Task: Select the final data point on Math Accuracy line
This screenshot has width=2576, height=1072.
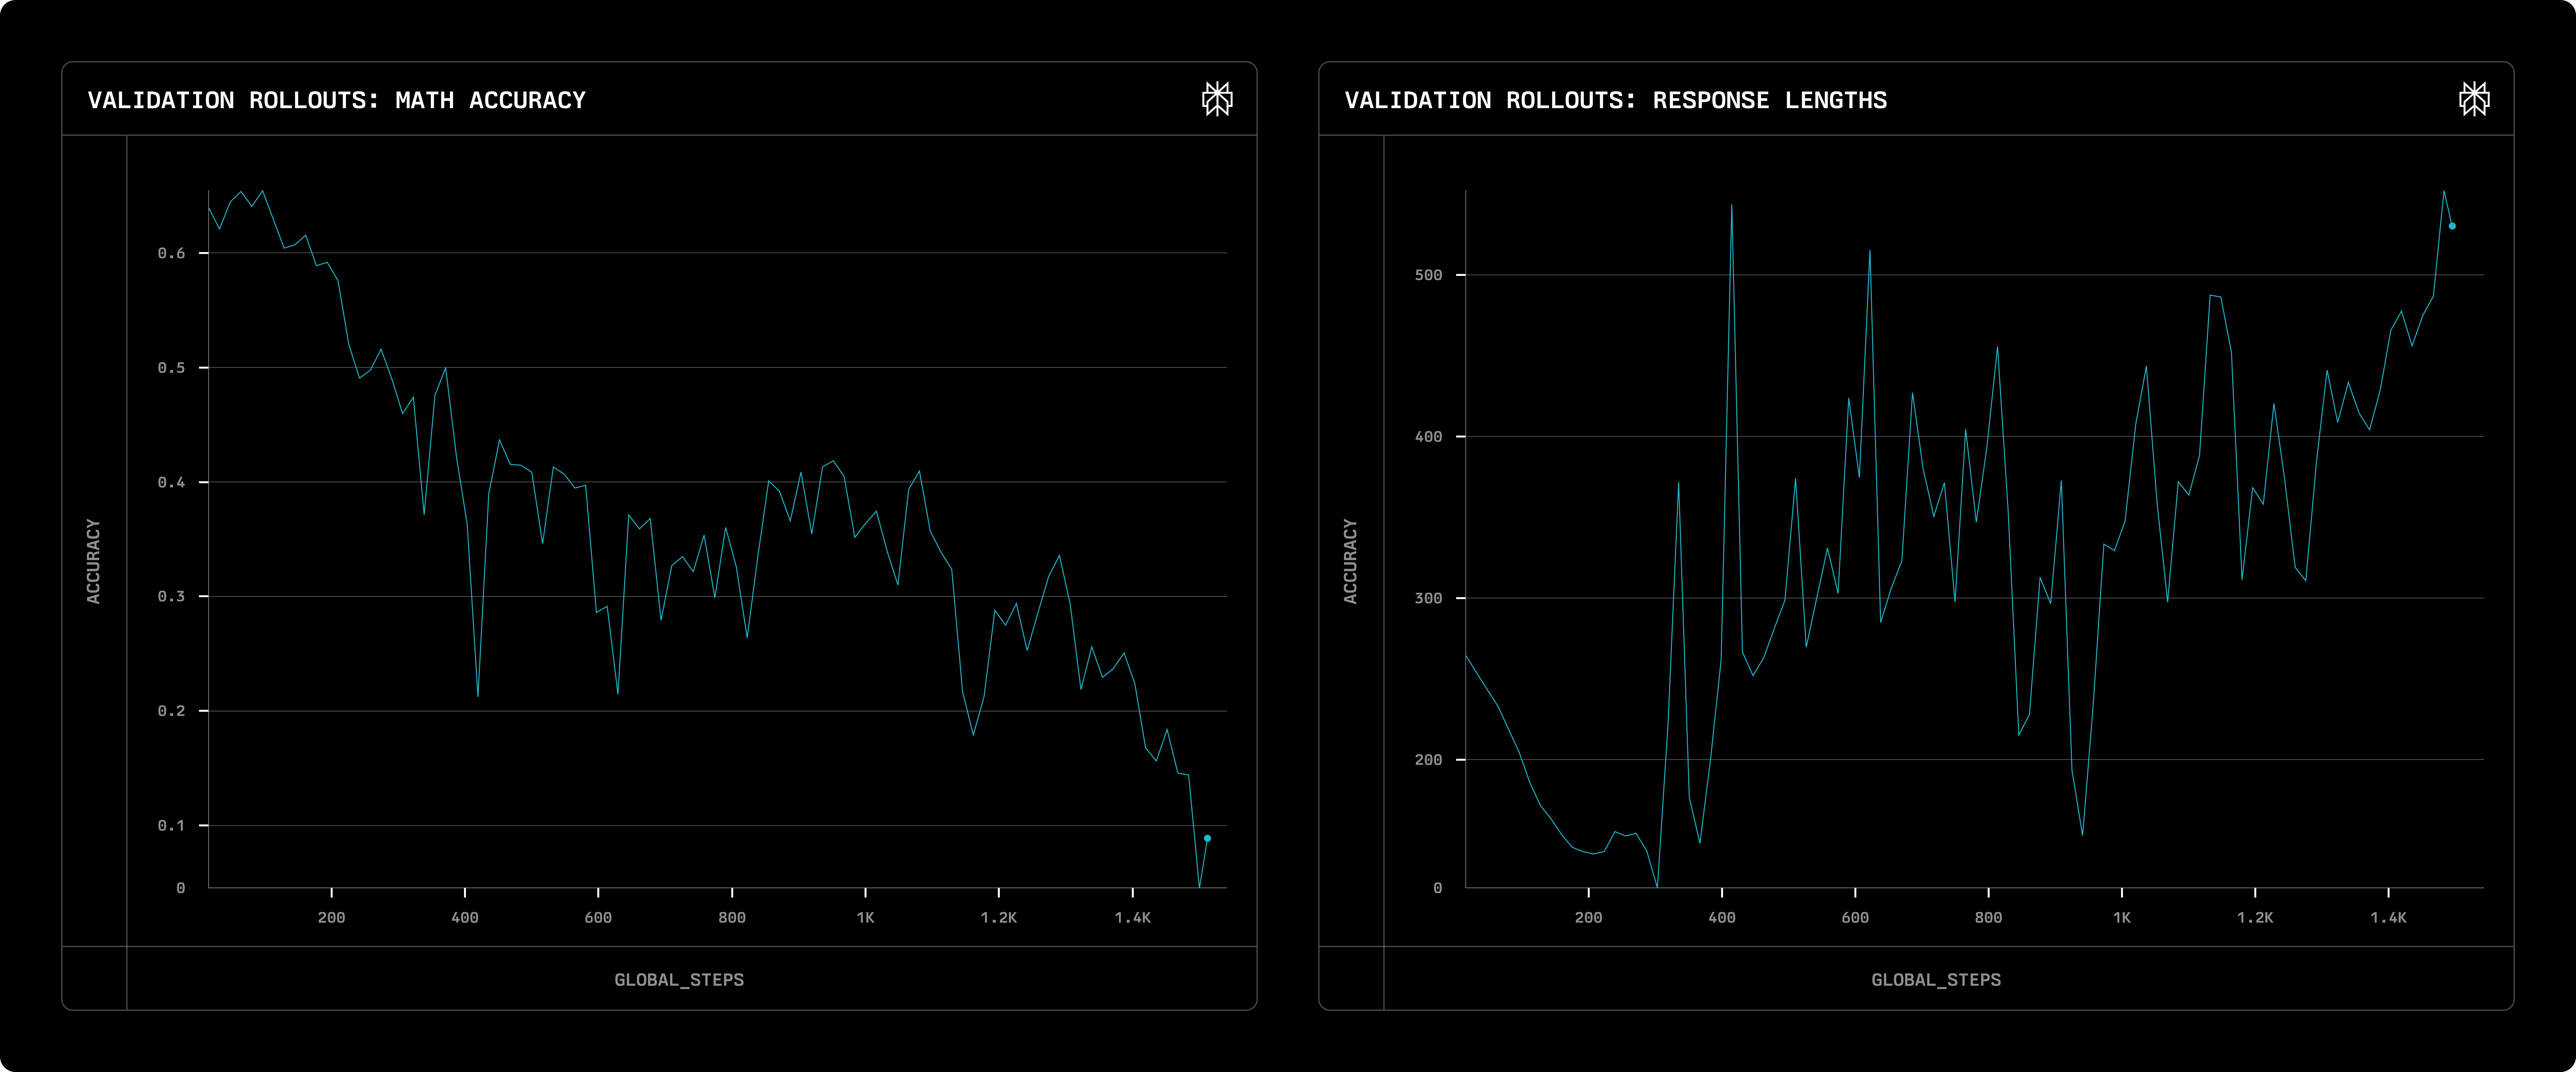Action: pyautogui.click(x=1207, y=838)
